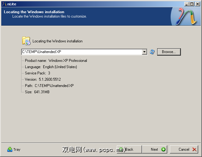This screenshot has width=202, height=157.
Task: Click the folder icon for Locating the Windows installation
Action: 26,41
